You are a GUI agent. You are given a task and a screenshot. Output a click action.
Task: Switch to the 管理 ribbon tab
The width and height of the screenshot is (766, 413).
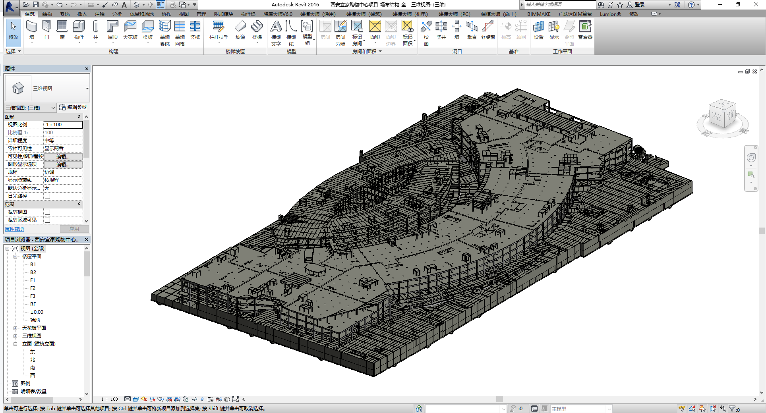(x=201, y=14)
